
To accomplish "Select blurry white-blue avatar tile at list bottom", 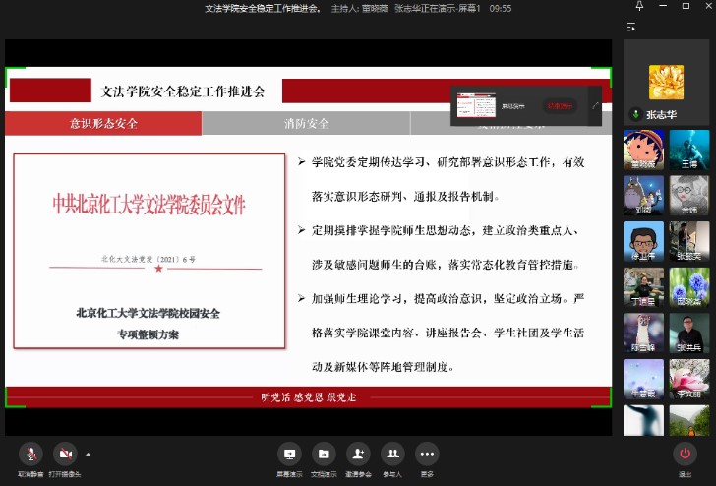I will point(643,420).
